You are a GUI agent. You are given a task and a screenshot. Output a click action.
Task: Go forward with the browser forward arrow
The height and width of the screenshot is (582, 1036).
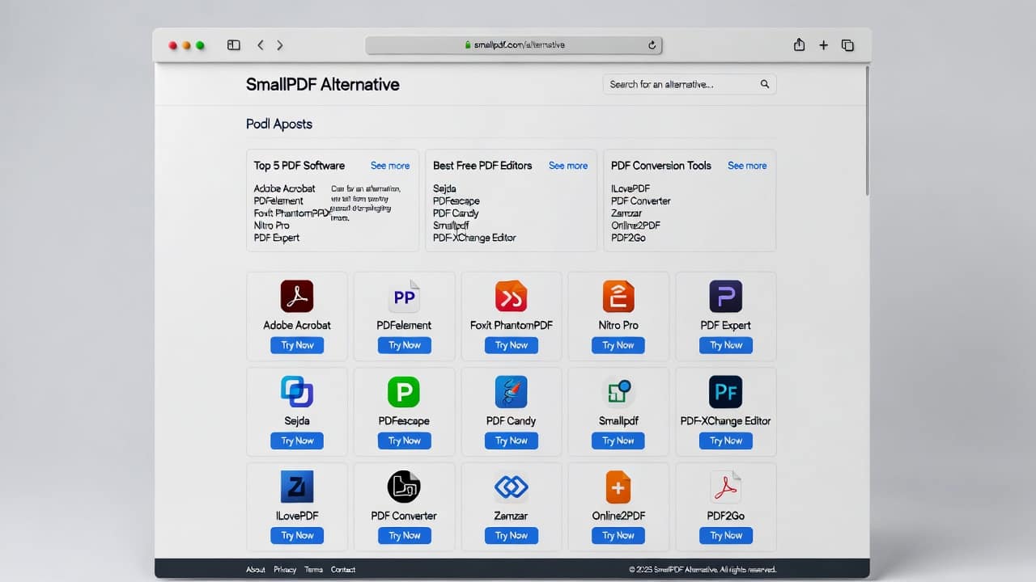point(280,45)
